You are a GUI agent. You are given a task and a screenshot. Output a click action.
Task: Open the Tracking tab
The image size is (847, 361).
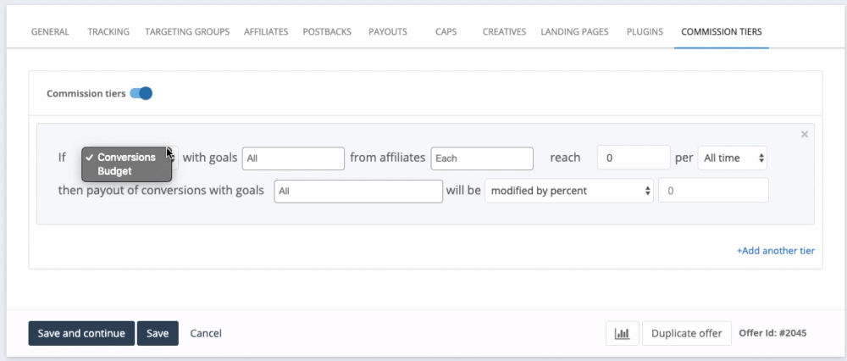coord(108,32)
